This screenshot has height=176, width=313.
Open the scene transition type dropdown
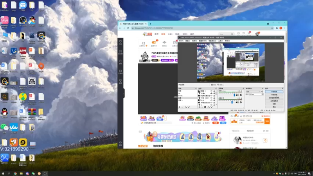pos(253,92)
